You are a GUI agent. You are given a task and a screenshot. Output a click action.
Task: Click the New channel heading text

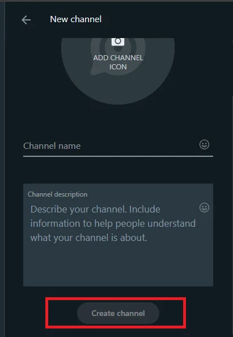75,19
